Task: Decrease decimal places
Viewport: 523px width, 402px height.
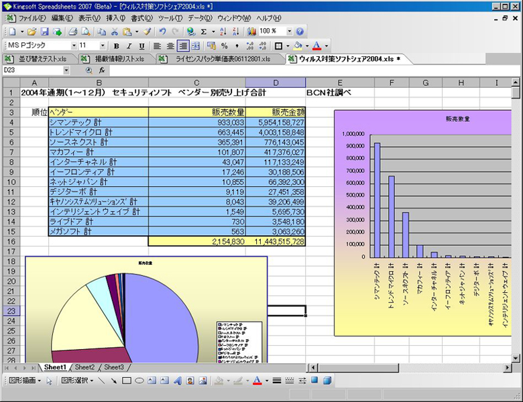Action: 262,46
